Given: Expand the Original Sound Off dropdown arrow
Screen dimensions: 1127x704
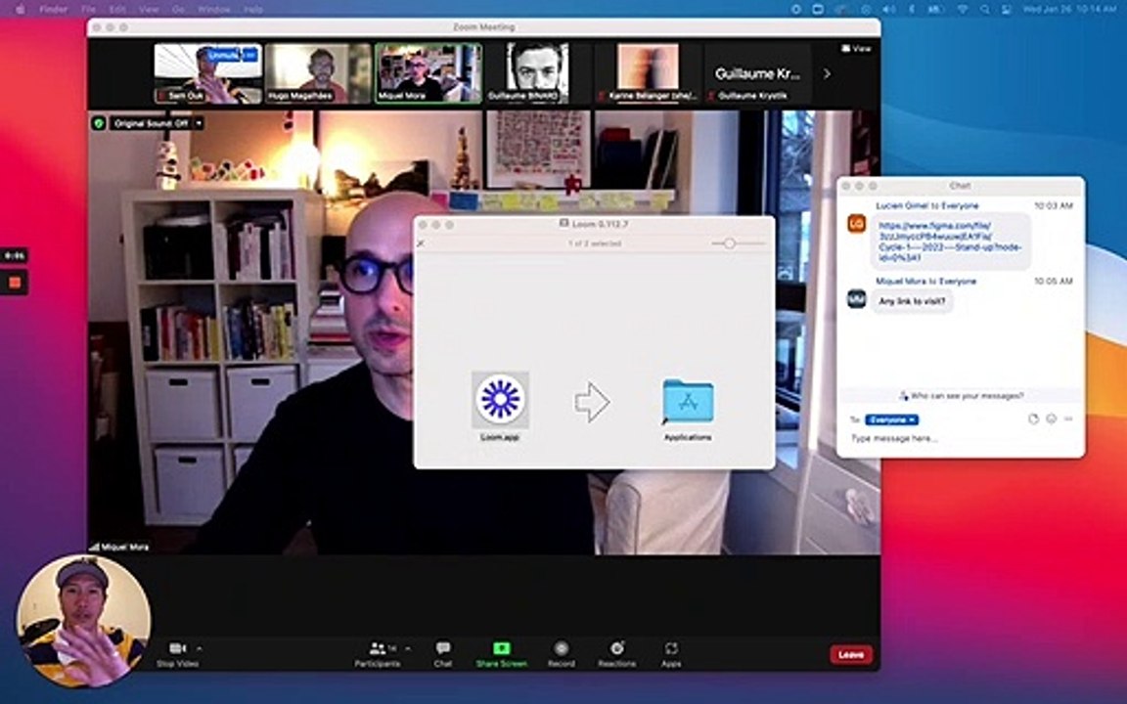Looking at the screenshot, I should pyautogui.click(x=200, y=123).
